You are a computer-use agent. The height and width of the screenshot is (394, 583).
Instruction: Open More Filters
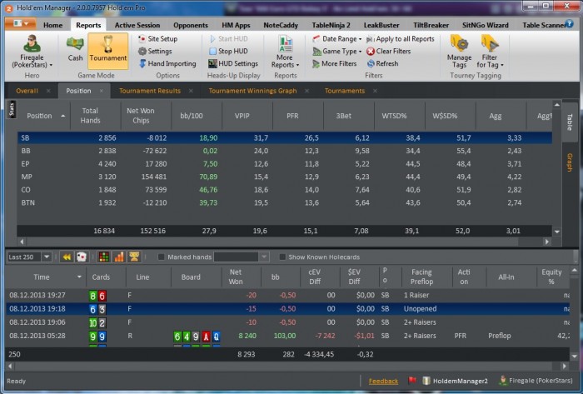click(x=334, y=63)
